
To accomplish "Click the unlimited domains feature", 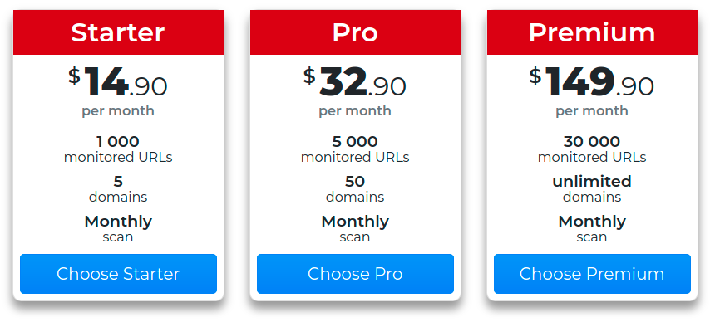I will (592, 189).
